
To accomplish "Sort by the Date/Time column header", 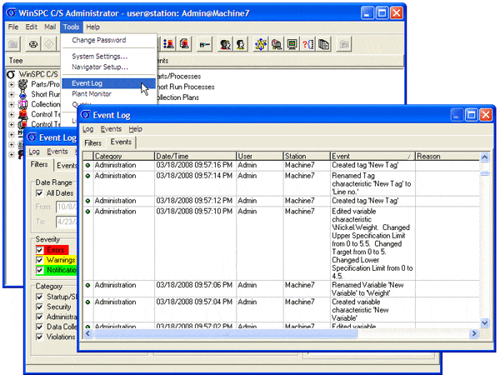I will (x=193, y=156).
